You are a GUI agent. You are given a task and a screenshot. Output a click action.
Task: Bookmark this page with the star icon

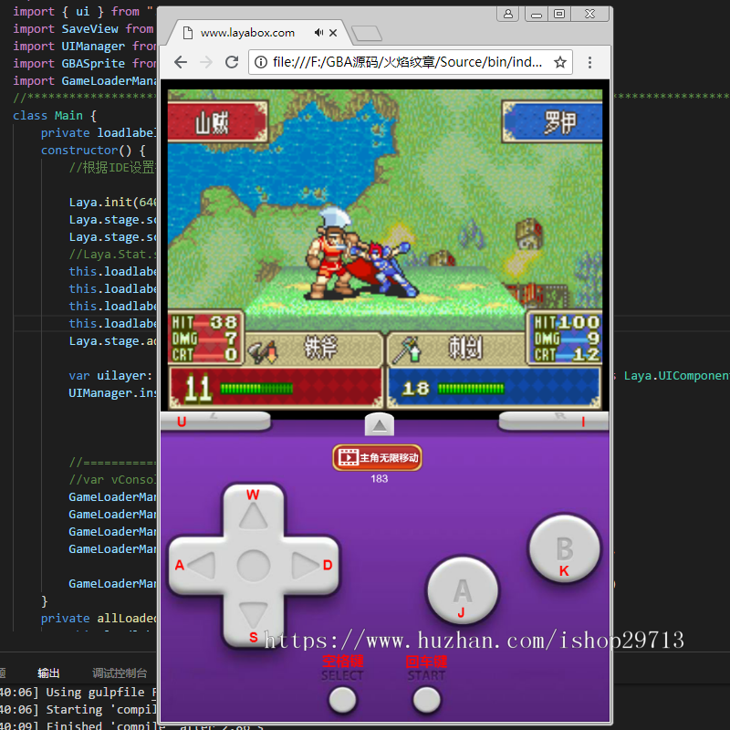(560, 62)
